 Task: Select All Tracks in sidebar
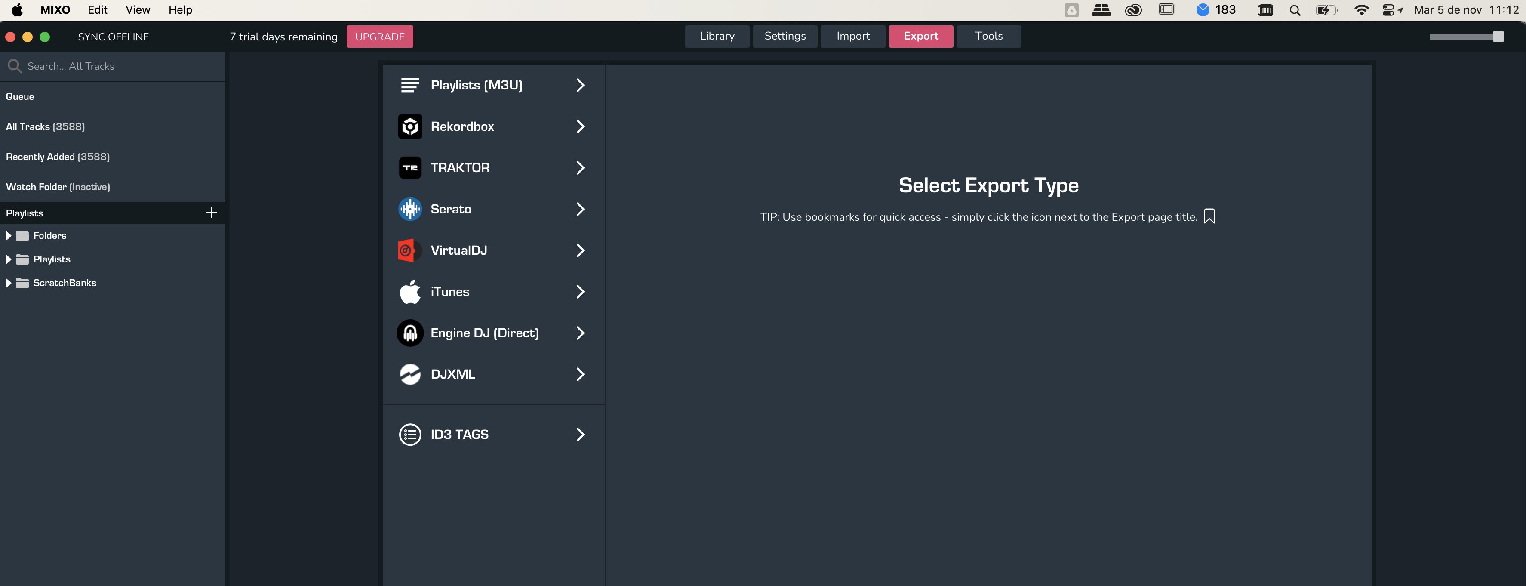click(46, 127)
